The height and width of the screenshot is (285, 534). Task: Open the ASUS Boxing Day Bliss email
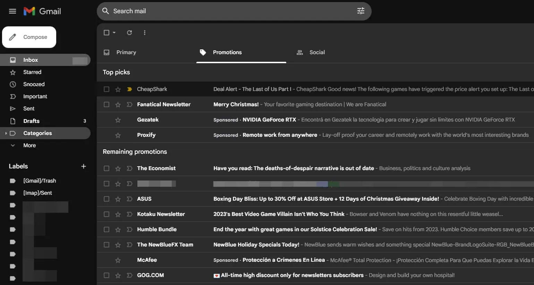pyautogui.click(x=315, y=199)
